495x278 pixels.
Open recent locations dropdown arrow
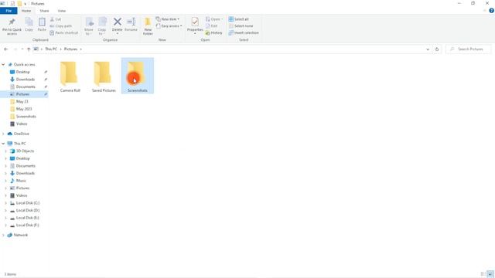coord(22,49)
